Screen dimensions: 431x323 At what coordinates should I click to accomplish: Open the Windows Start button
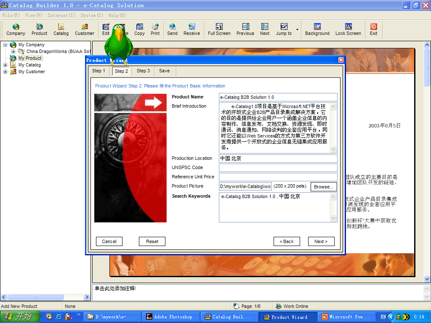tap(20, 317)
